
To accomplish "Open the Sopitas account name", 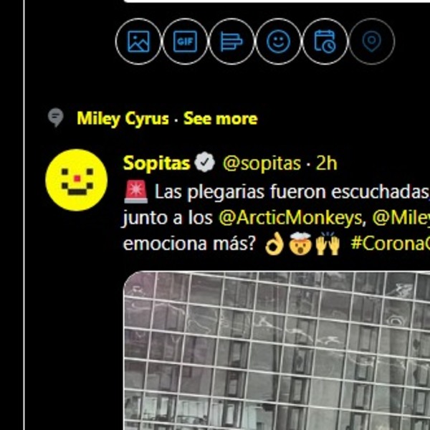I will pos(156,163).
